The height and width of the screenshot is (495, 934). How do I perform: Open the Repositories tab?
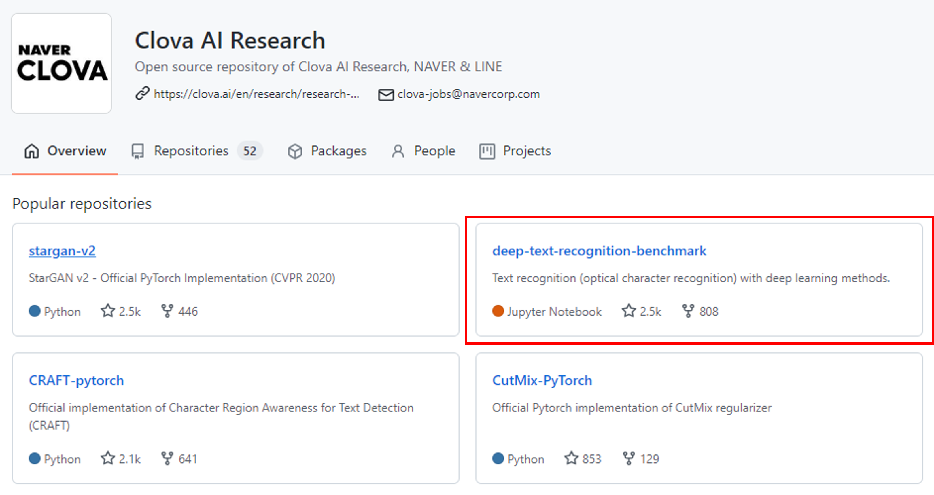click(191, 151)
